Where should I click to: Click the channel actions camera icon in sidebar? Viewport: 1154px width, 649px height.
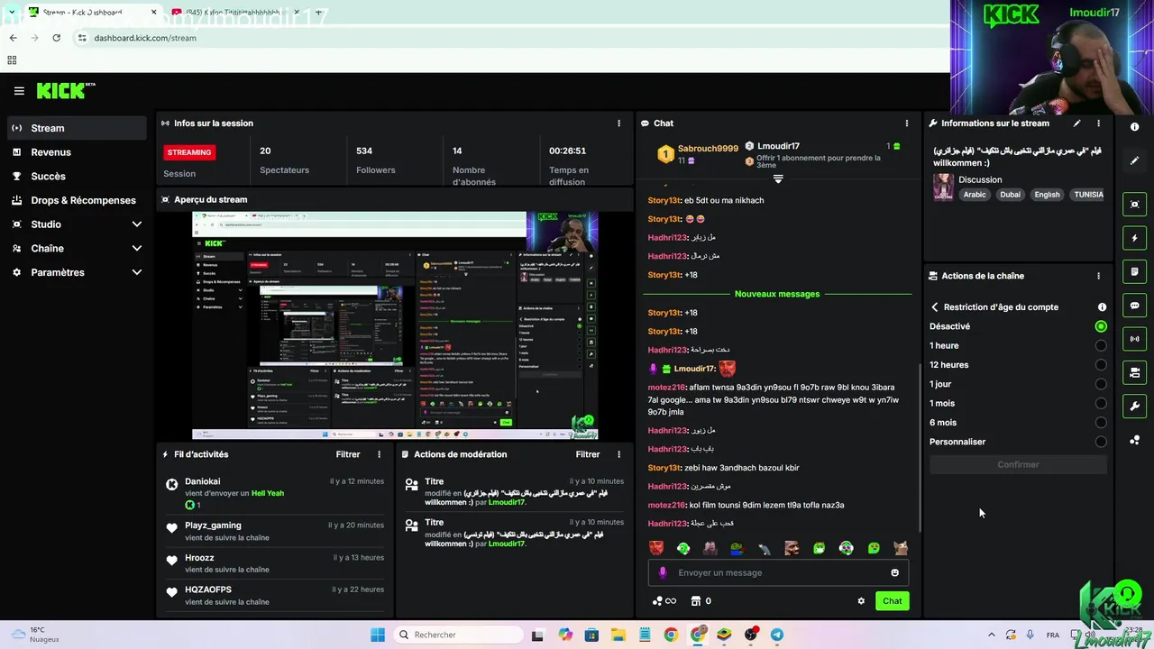pos(1135,372)
